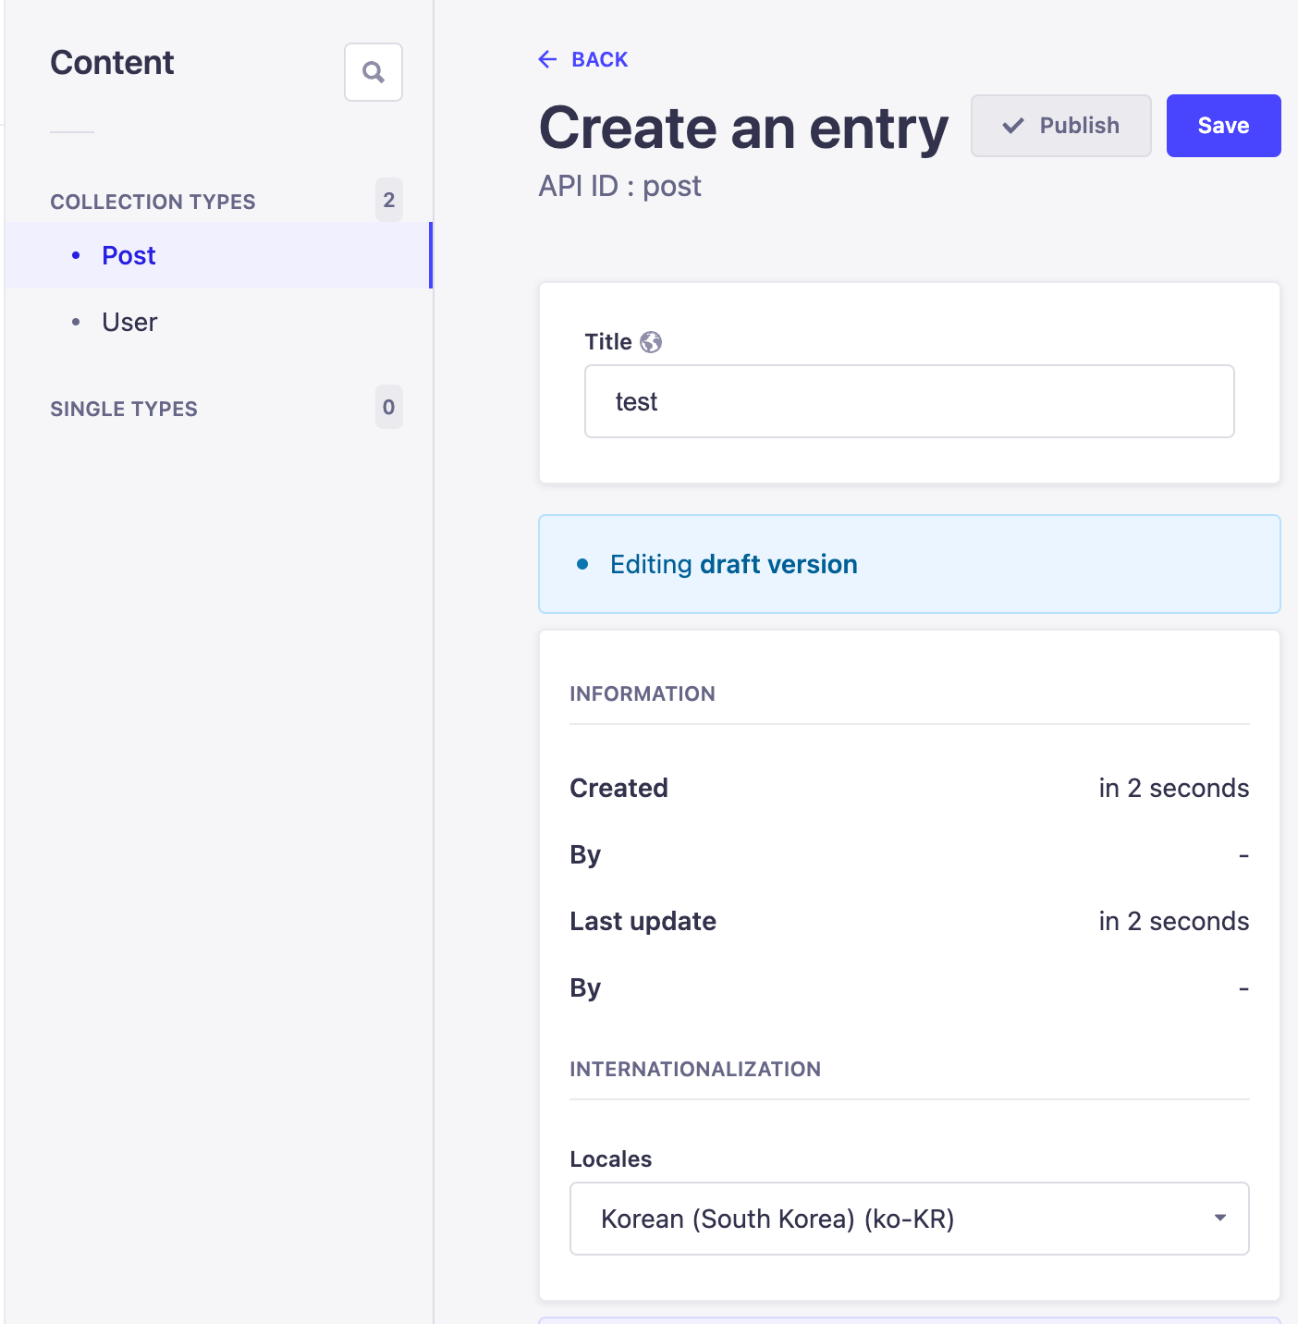Click the checkmark icon inside the Publish button

(x=1014, y=126)
